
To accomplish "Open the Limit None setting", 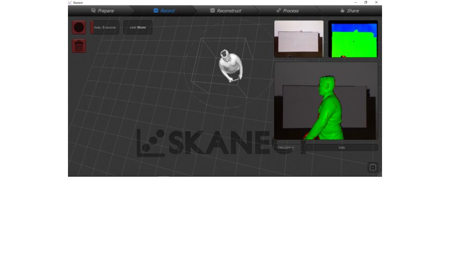I will (138, 28).
